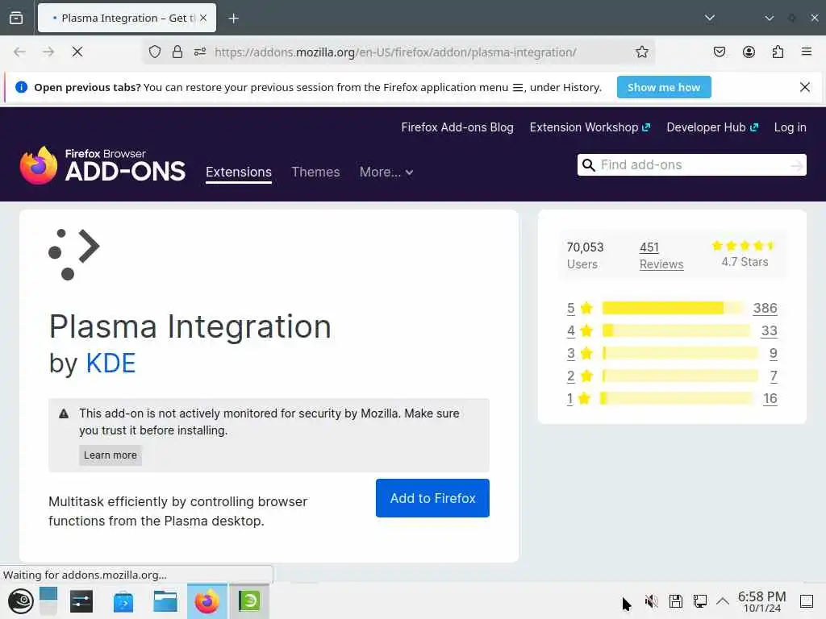
Task: Expand the list all tabs chevron
Action: 710,18
